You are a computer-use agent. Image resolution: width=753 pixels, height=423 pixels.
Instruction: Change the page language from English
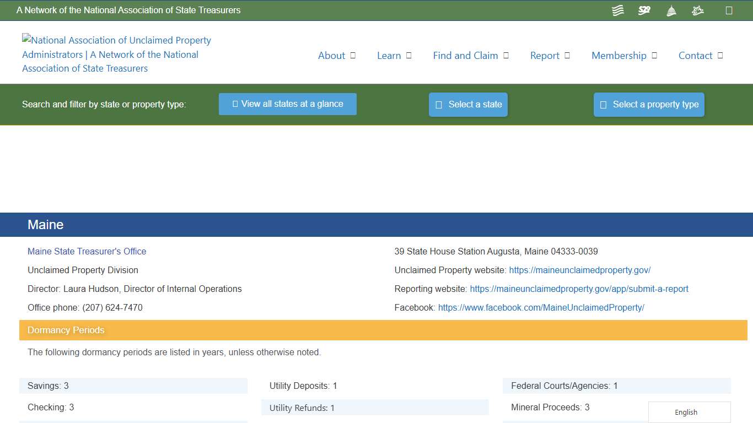click(x=686, y=412)
